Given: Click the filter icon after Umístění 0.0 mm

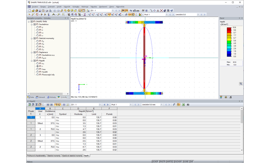Looking at the screenshot, I should [x=174, y=105].
